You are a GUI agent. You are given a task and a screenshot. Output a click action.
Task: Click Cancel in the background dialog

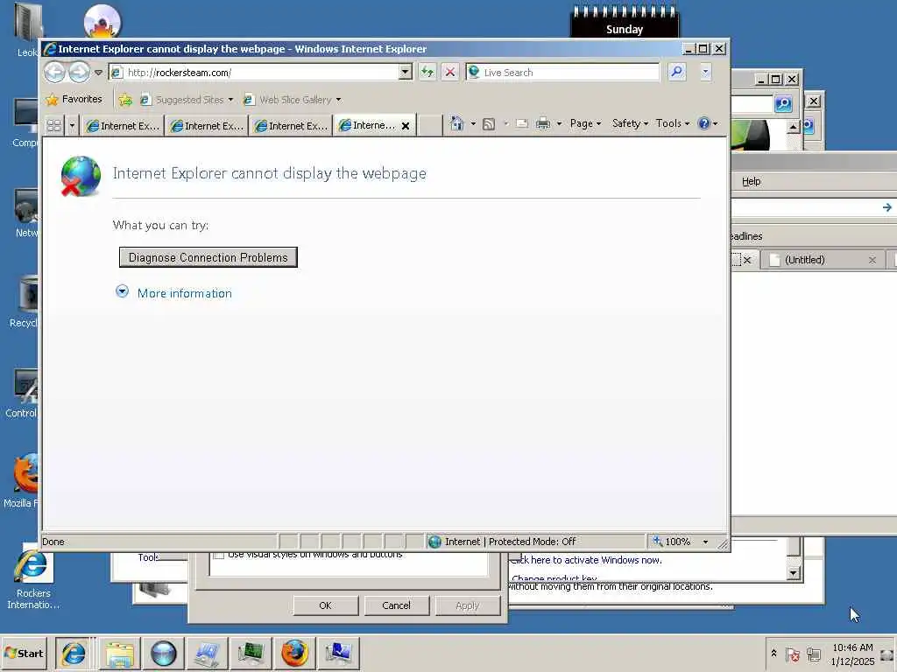pyautogui.click(x=396, y=605)
